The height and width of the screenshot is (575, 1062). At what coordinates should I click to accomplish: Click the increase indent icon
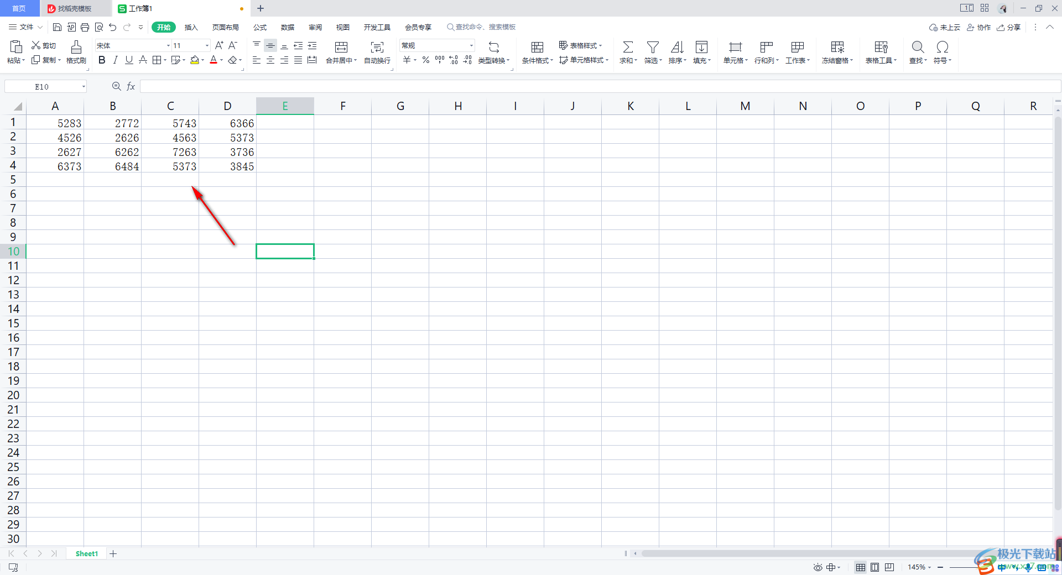coord(312,45)
